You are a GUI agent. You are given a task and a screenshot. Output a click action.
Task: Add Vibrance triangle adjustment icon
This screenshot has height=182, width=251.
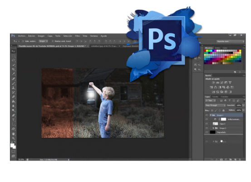[230, 82]
